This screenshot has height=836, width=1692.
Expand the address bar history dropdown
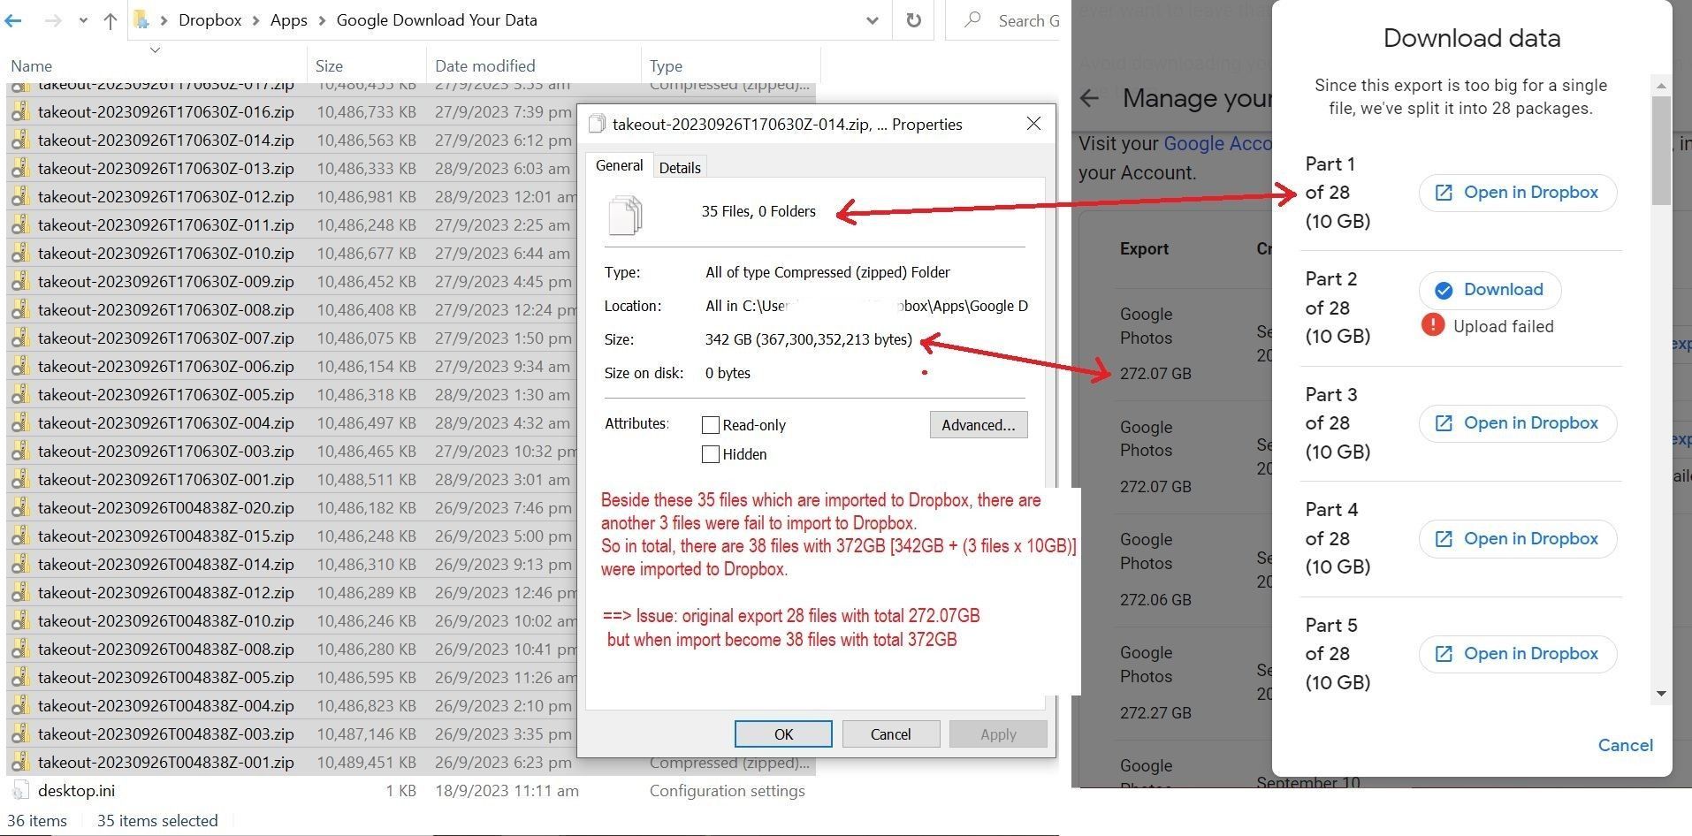coord(873,20)
